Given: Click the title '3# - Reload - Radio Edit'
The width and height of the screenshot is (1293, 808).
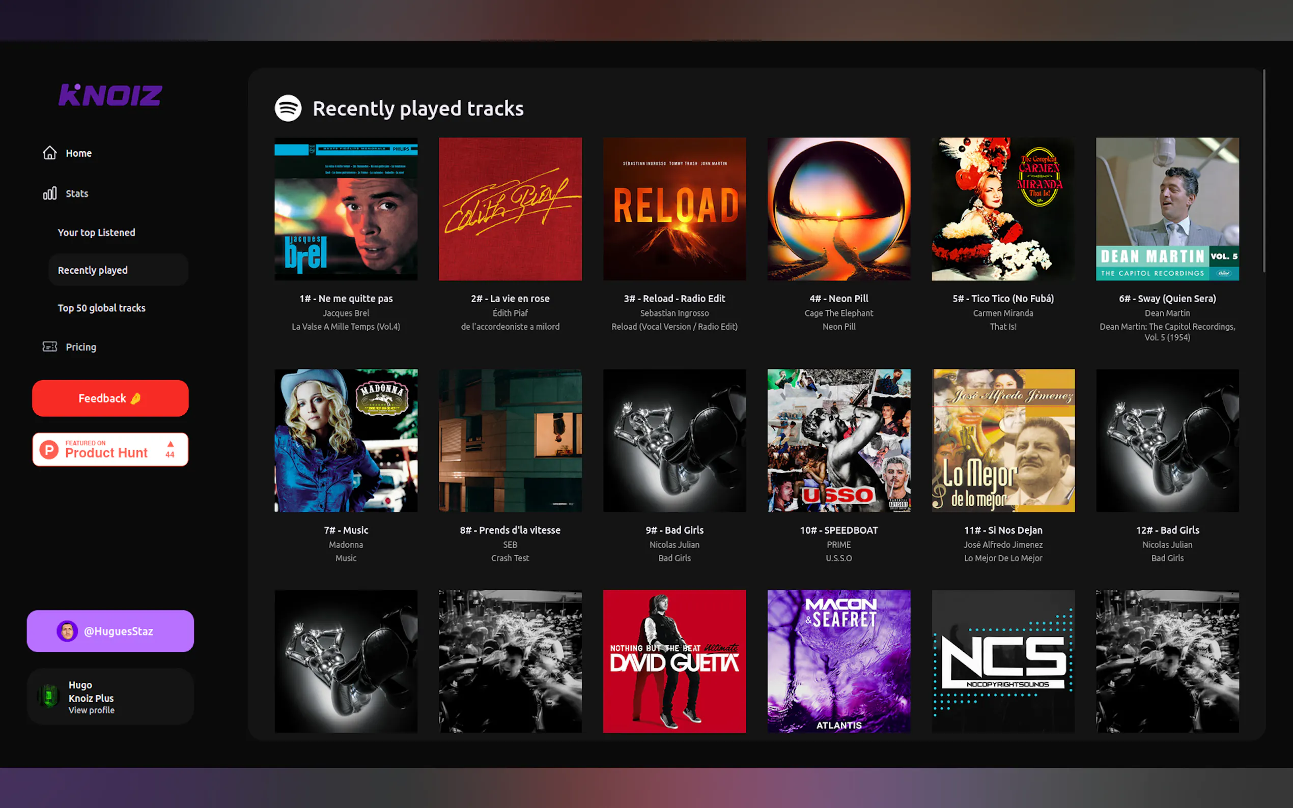Looking at the screenshot, I should pyautogui.click(x=674, y=299).
